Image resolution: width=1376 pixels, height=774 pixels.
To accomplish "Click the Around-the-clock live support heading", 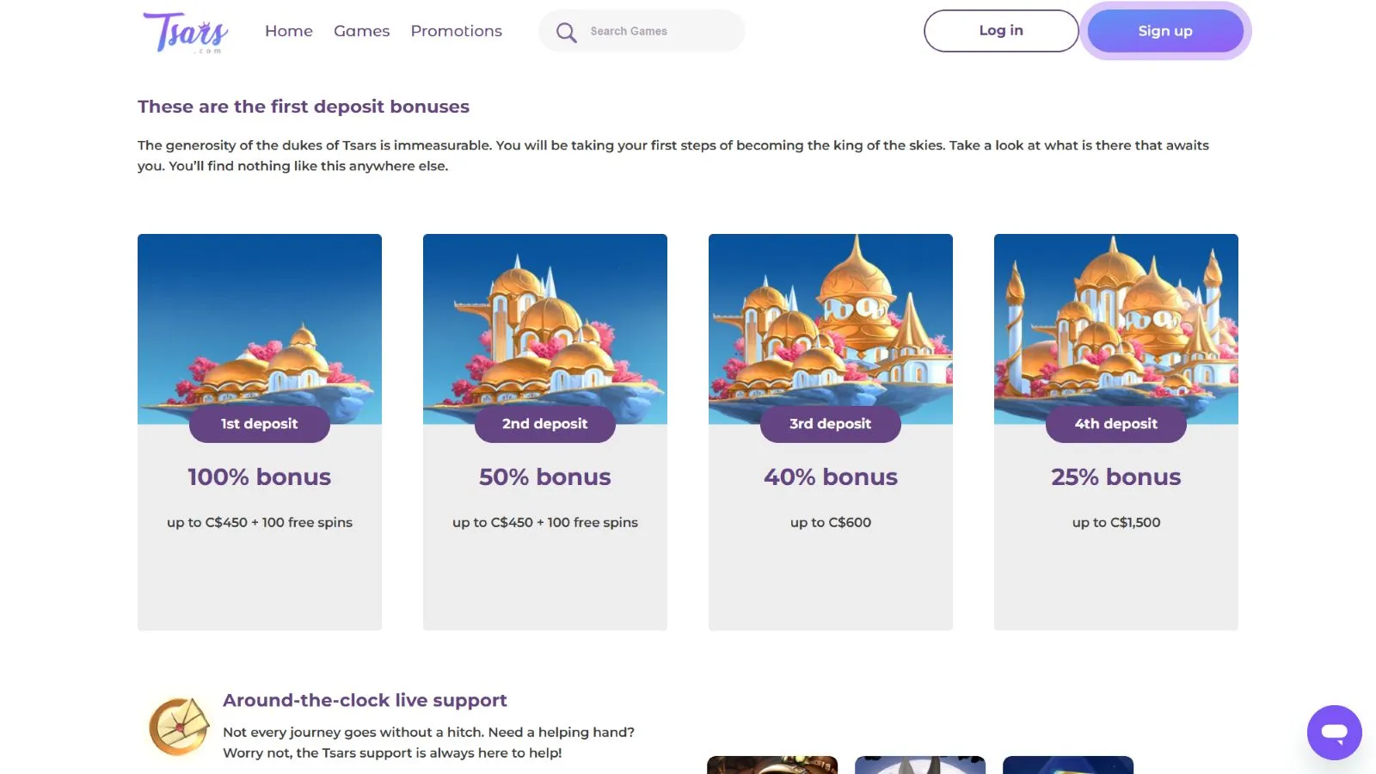I will click(365, 700).
